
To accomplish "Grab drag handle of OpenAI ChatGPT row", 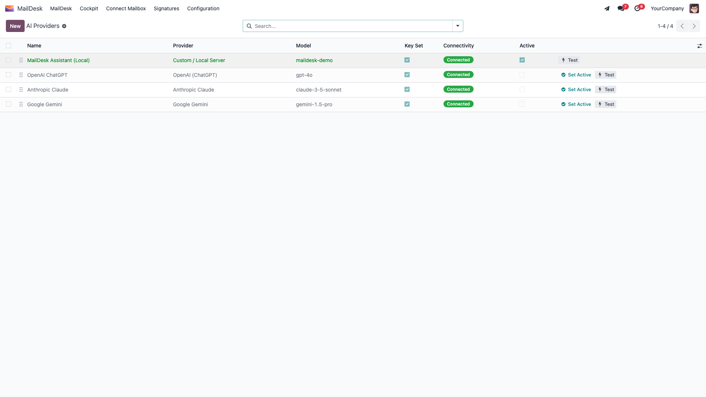I will pos(21,75).
